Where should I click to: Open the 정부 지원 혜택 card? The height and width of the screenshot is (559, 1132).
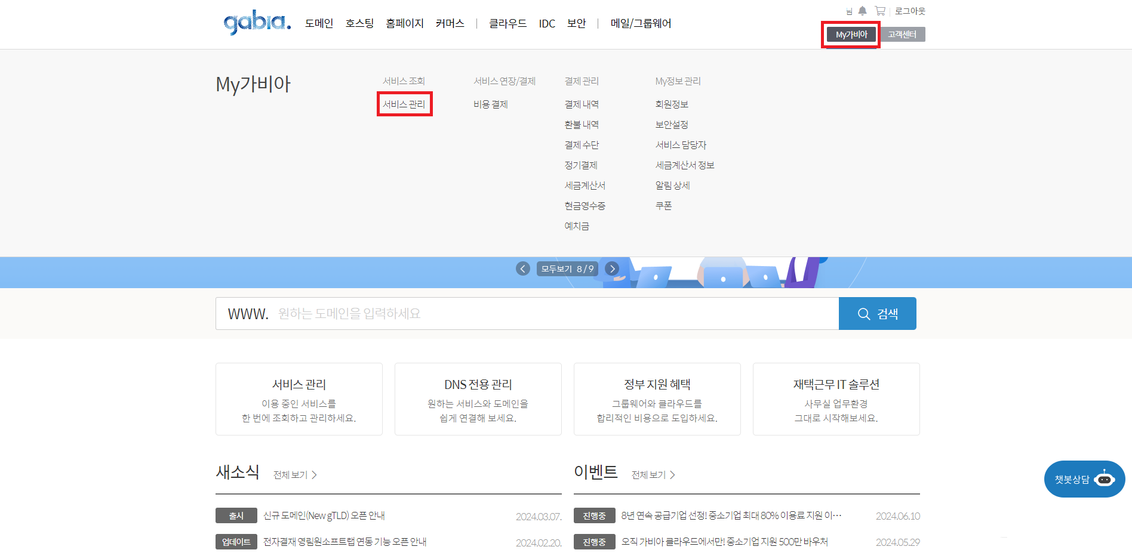657,399
